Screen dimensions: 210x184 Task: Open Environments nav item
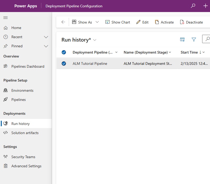(26, 90)
